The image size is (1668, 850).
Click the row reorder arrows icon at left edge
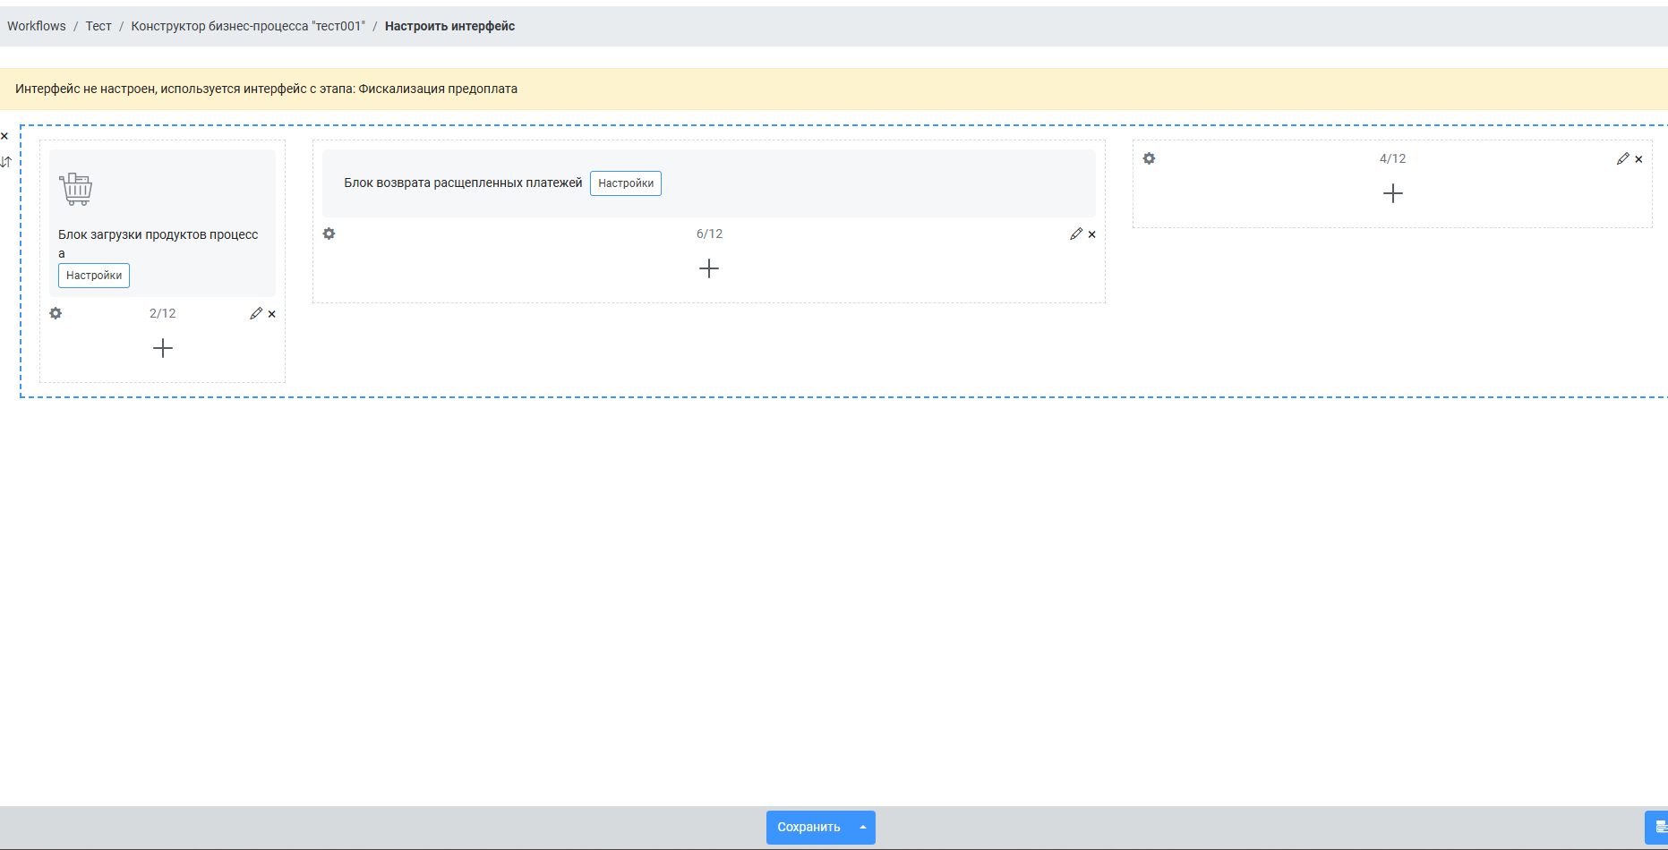(x=5, y=162)
